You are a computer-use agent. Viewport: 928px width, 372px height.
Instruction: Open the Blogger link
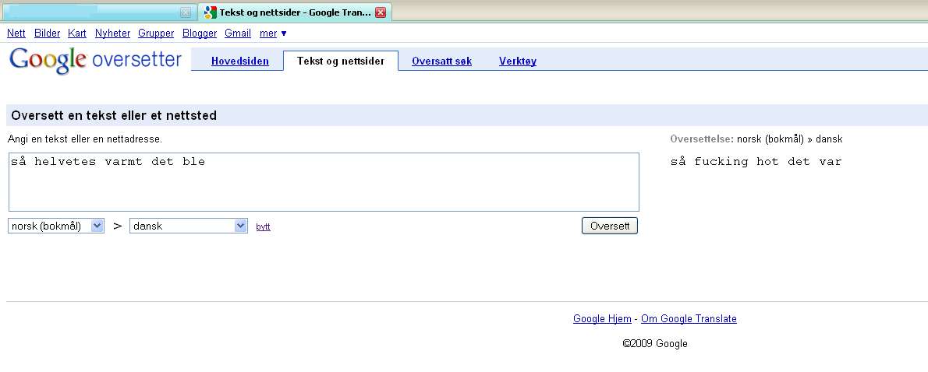(200, 33)
